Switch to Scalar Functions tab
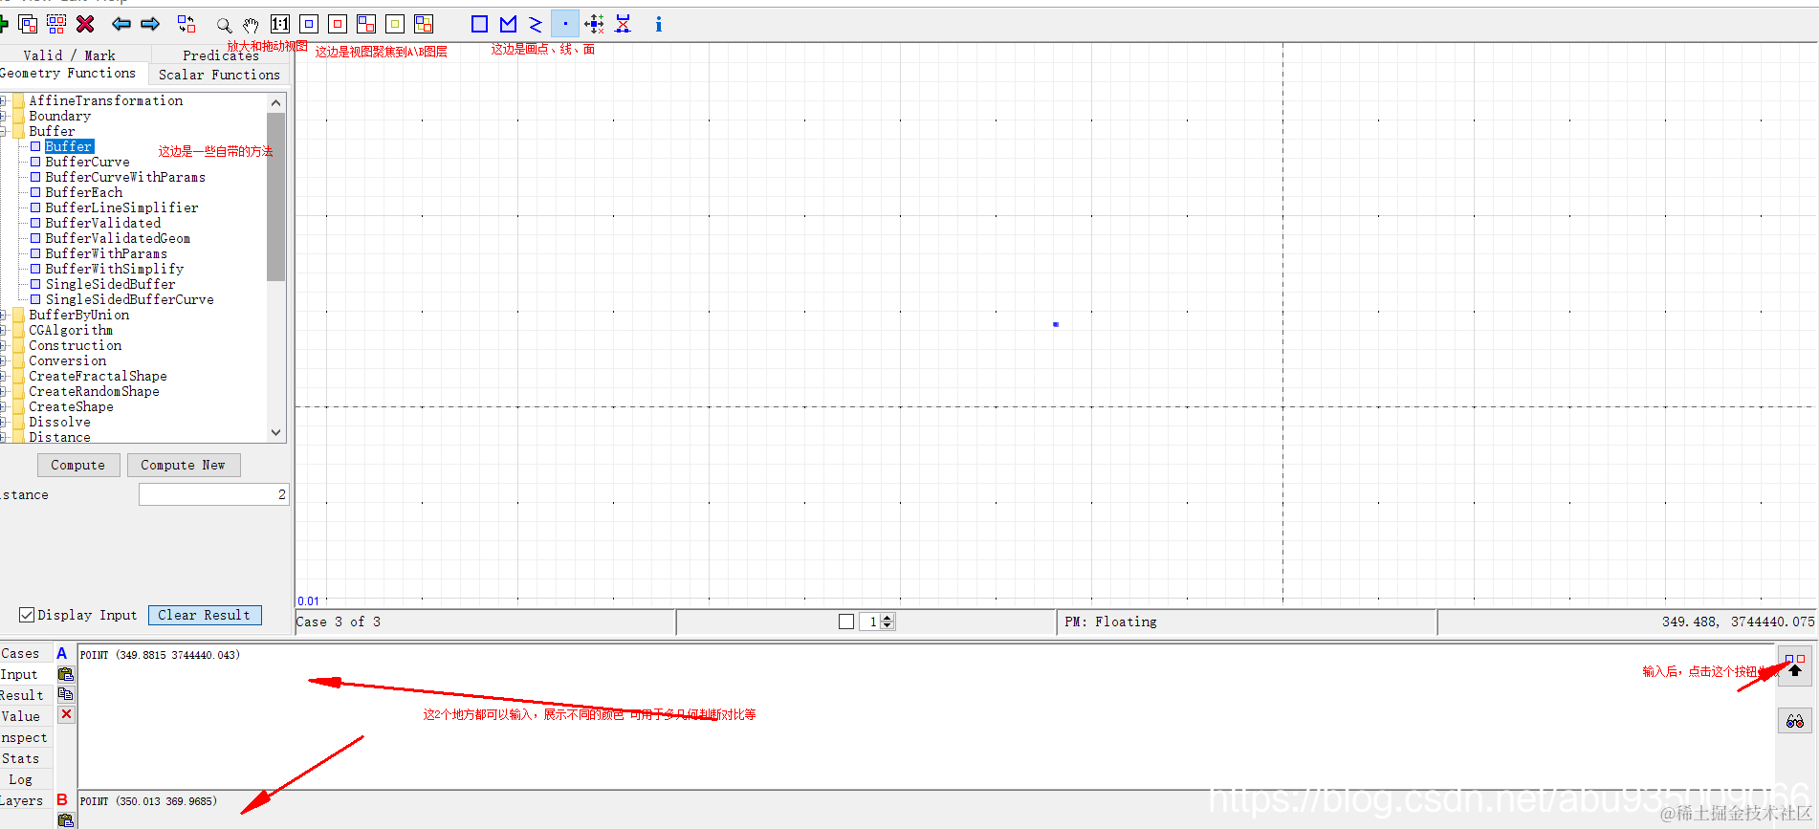The image size is (1819, 829). [x=219, y=75]
